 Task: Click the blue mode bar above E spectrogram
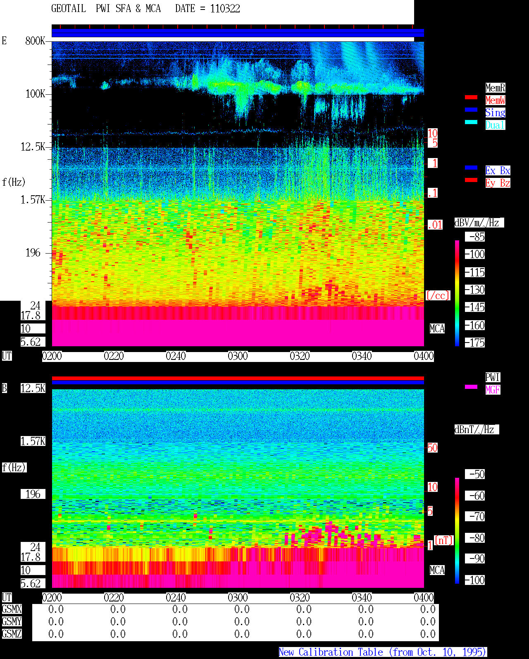coord(238,33)
